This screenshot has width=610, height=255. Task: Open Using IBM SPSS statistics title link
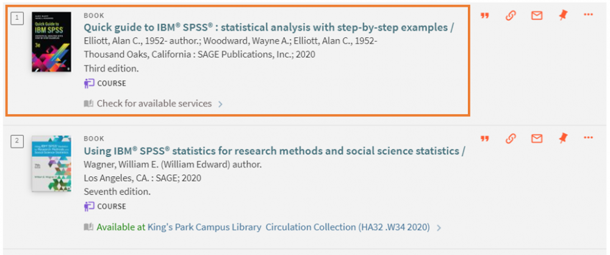click(274, 151)
